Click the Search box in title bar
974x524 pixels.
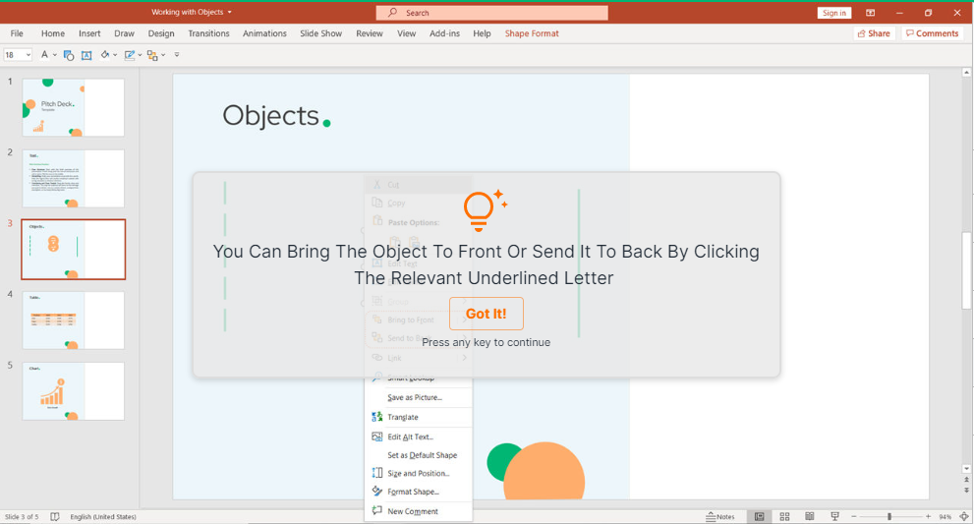(491, 13)
